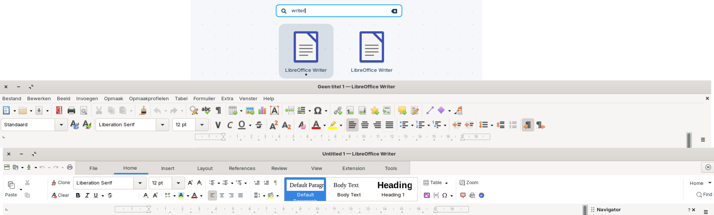Image resolution: width=714 pixels, height=215 pixels.
Task: Decrease indent in Geen titel formatting bar
Action: pos(469,125)
